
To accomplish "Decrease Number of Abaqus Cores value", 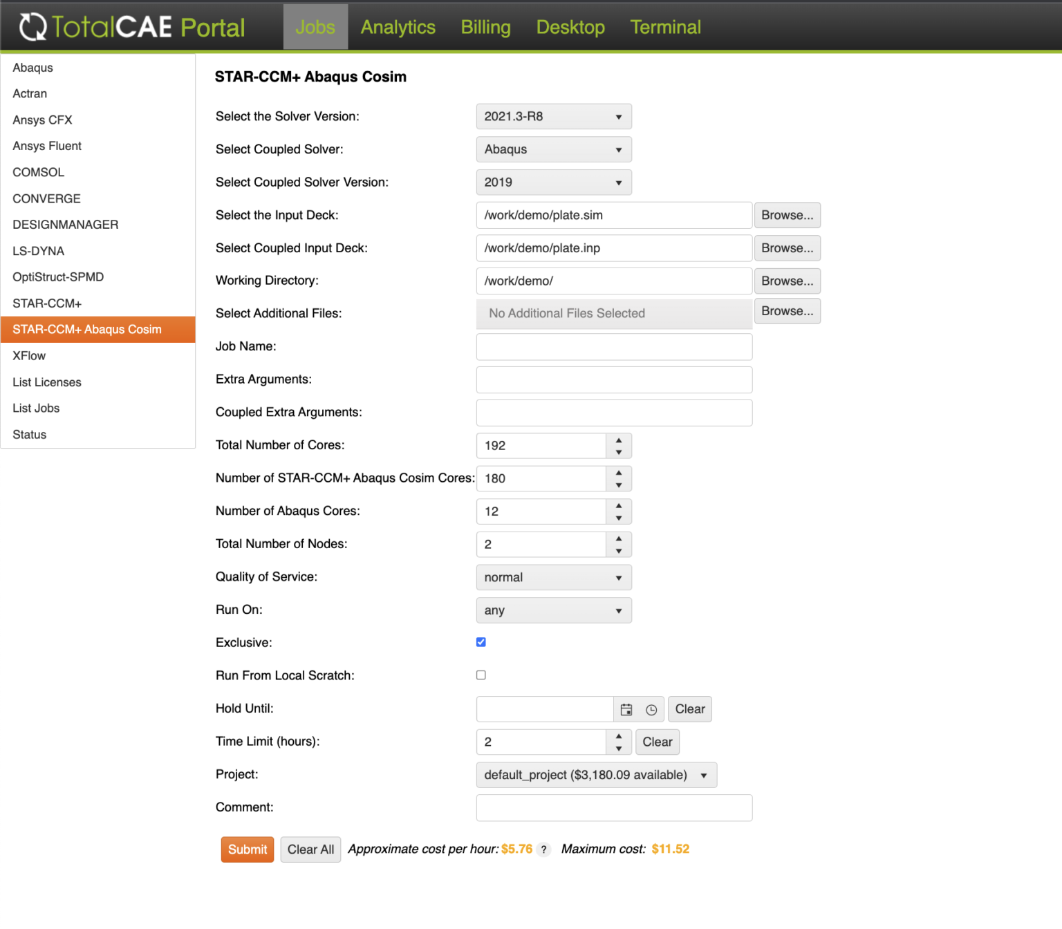I will coord(619,518).
